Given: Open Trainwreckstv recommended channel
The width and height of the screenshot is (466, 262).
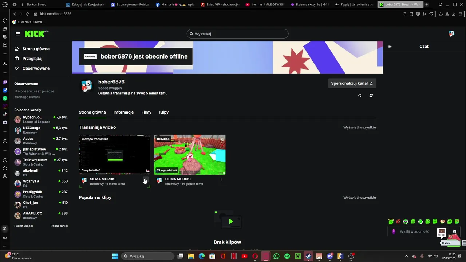Looking at the screenshot, I should tap(41, 162).
